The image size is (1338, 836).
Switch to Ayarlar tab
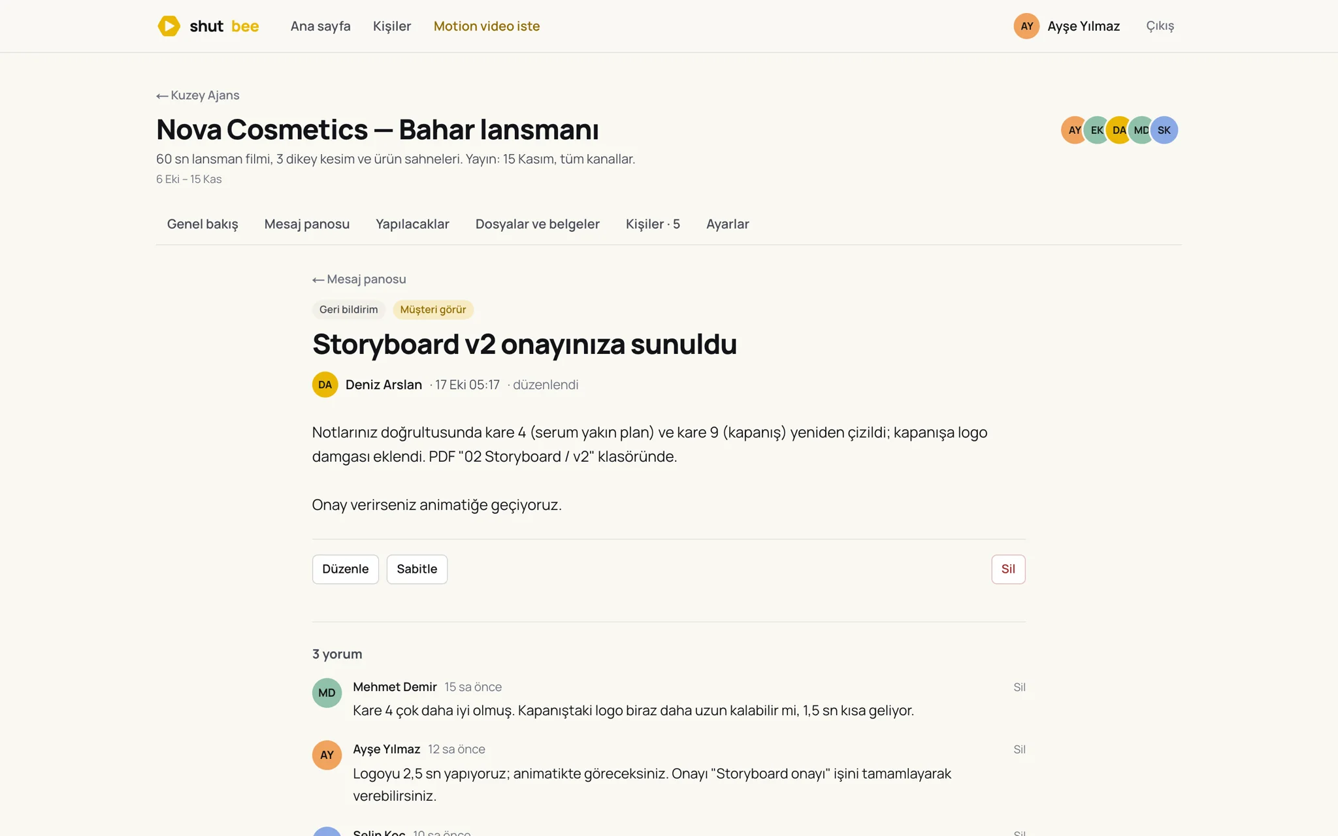(x=727, y=224)
